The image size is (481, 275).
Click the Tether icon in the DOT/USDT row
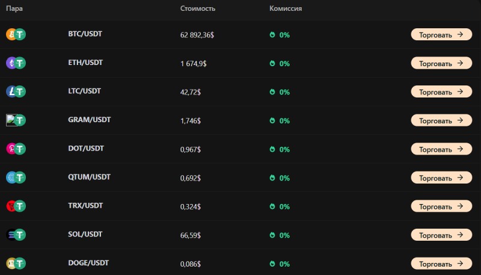pos(20,149)
